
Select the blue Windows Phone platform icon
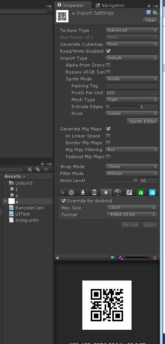[152, 192]
